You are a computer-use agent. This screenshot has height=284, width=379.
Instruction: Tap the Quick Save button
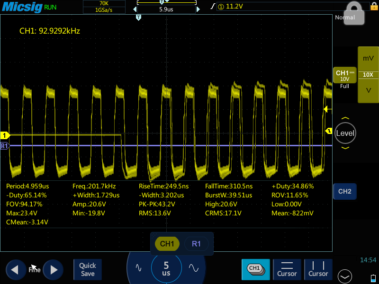click(x=88, y=269)
